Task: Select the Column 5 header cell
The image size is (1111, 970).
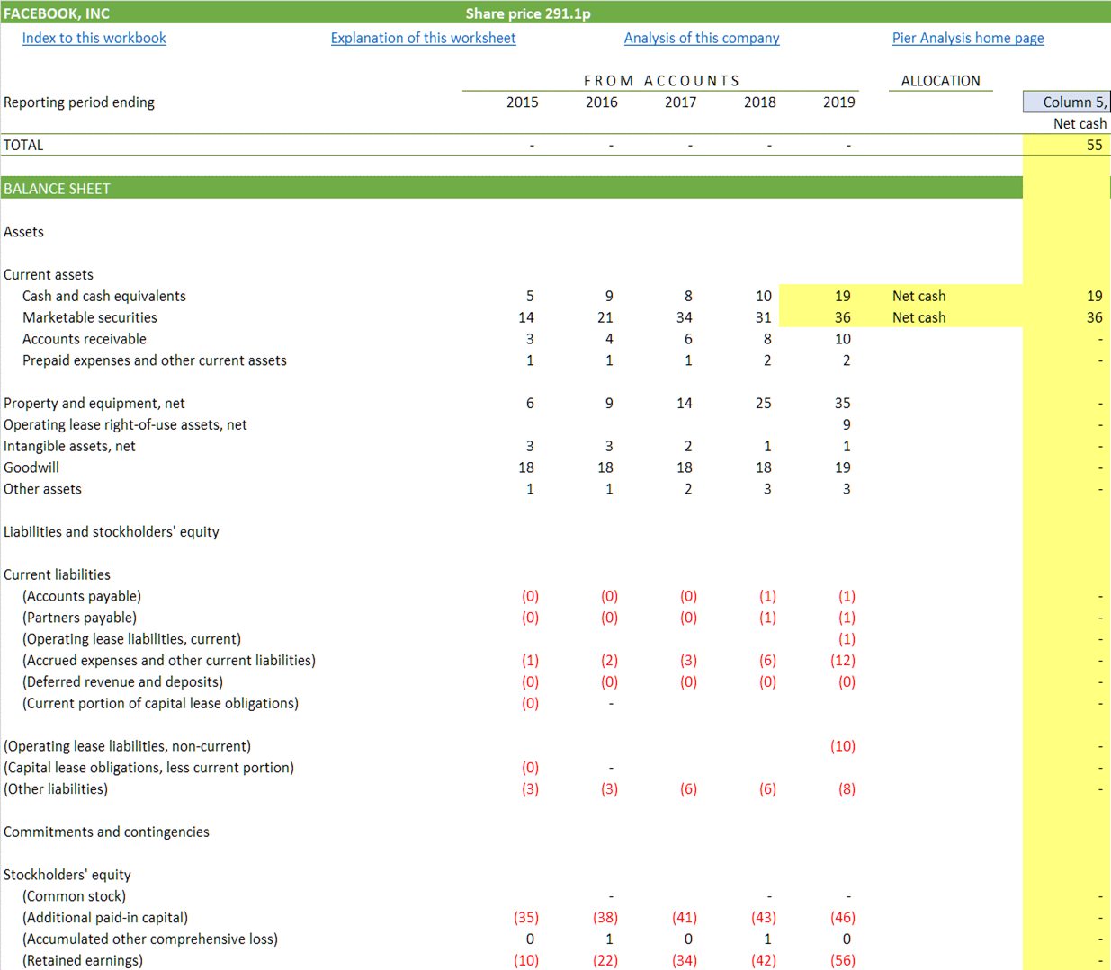Action: 1067,102
